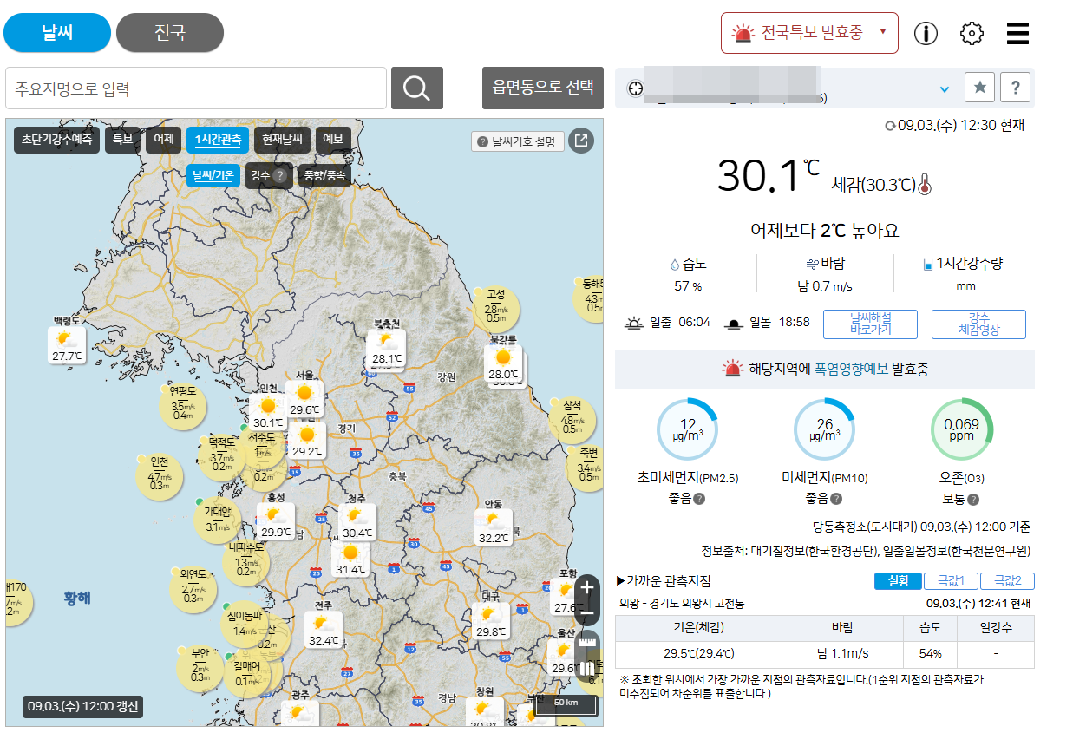Select the 1시간관측 map tab
The image size is (1073, 746).
tap(218, 140)
